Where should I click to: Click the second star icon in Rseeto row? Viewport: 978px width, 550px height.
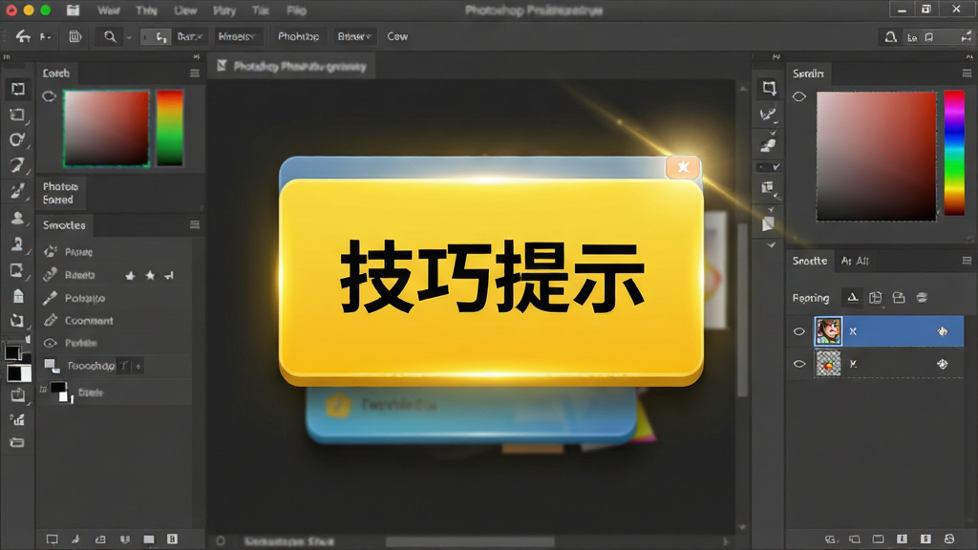(150, 275)
